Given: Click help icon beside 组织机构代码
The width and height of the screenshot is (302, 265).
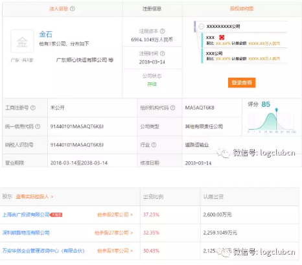Looking at the screenshot, I should [173, 108].
